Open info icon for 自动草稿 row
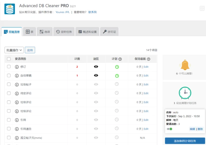206x145 pixels. click(17, 76)
